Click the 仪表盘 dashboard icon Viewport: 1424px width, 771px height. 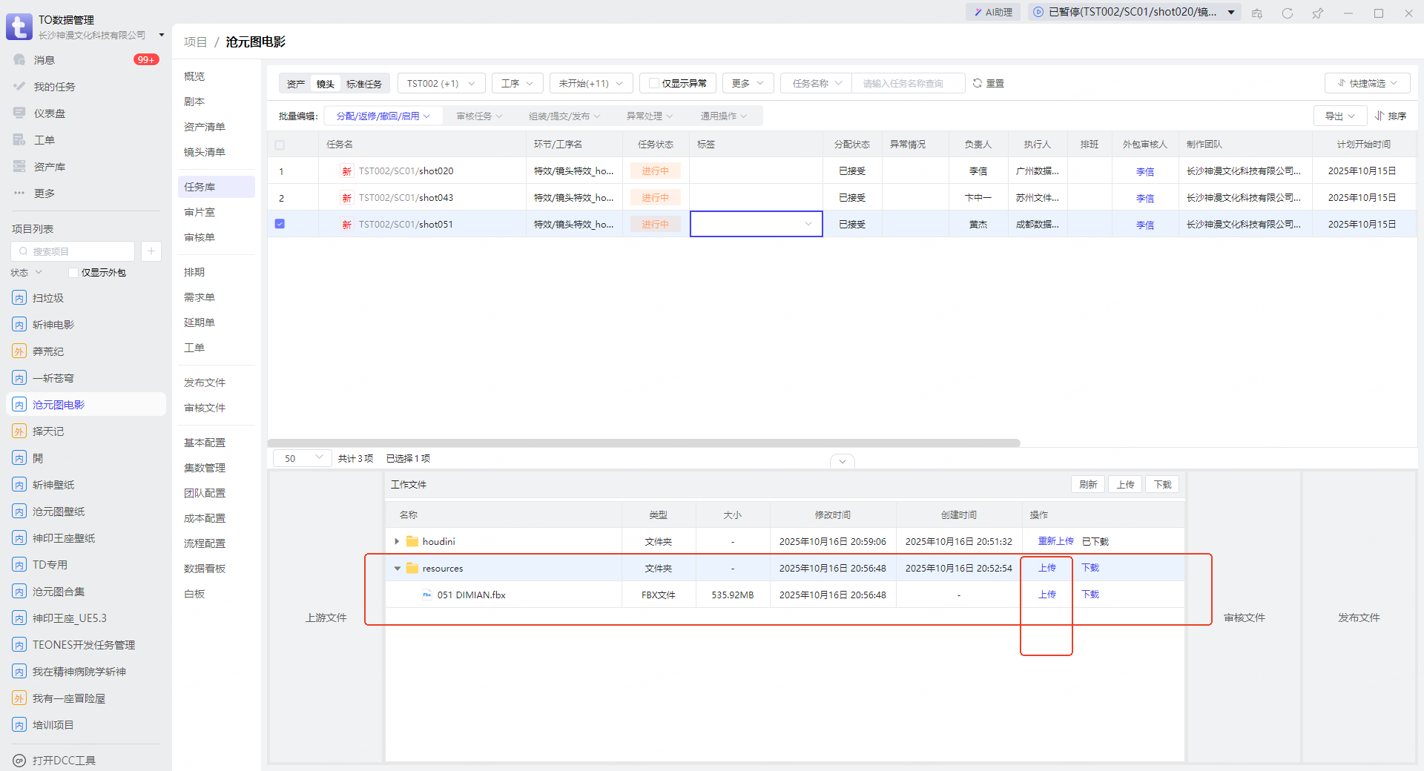pos(20,113)
